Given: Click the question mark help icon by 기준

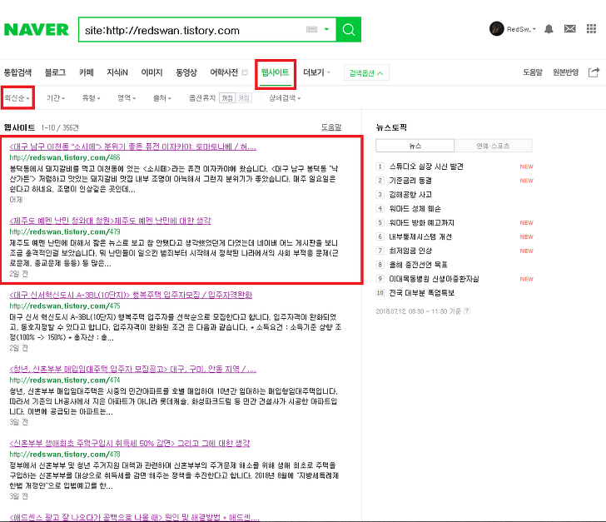Looking at the screenshot, I should pos(467,311).
